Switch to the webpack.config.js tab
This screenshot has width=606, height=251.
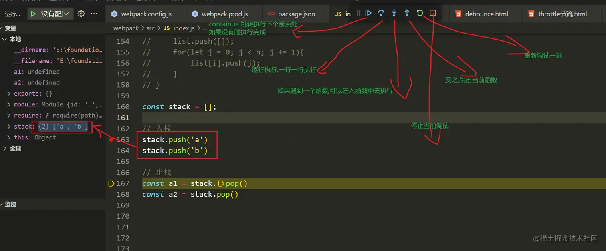146,14
